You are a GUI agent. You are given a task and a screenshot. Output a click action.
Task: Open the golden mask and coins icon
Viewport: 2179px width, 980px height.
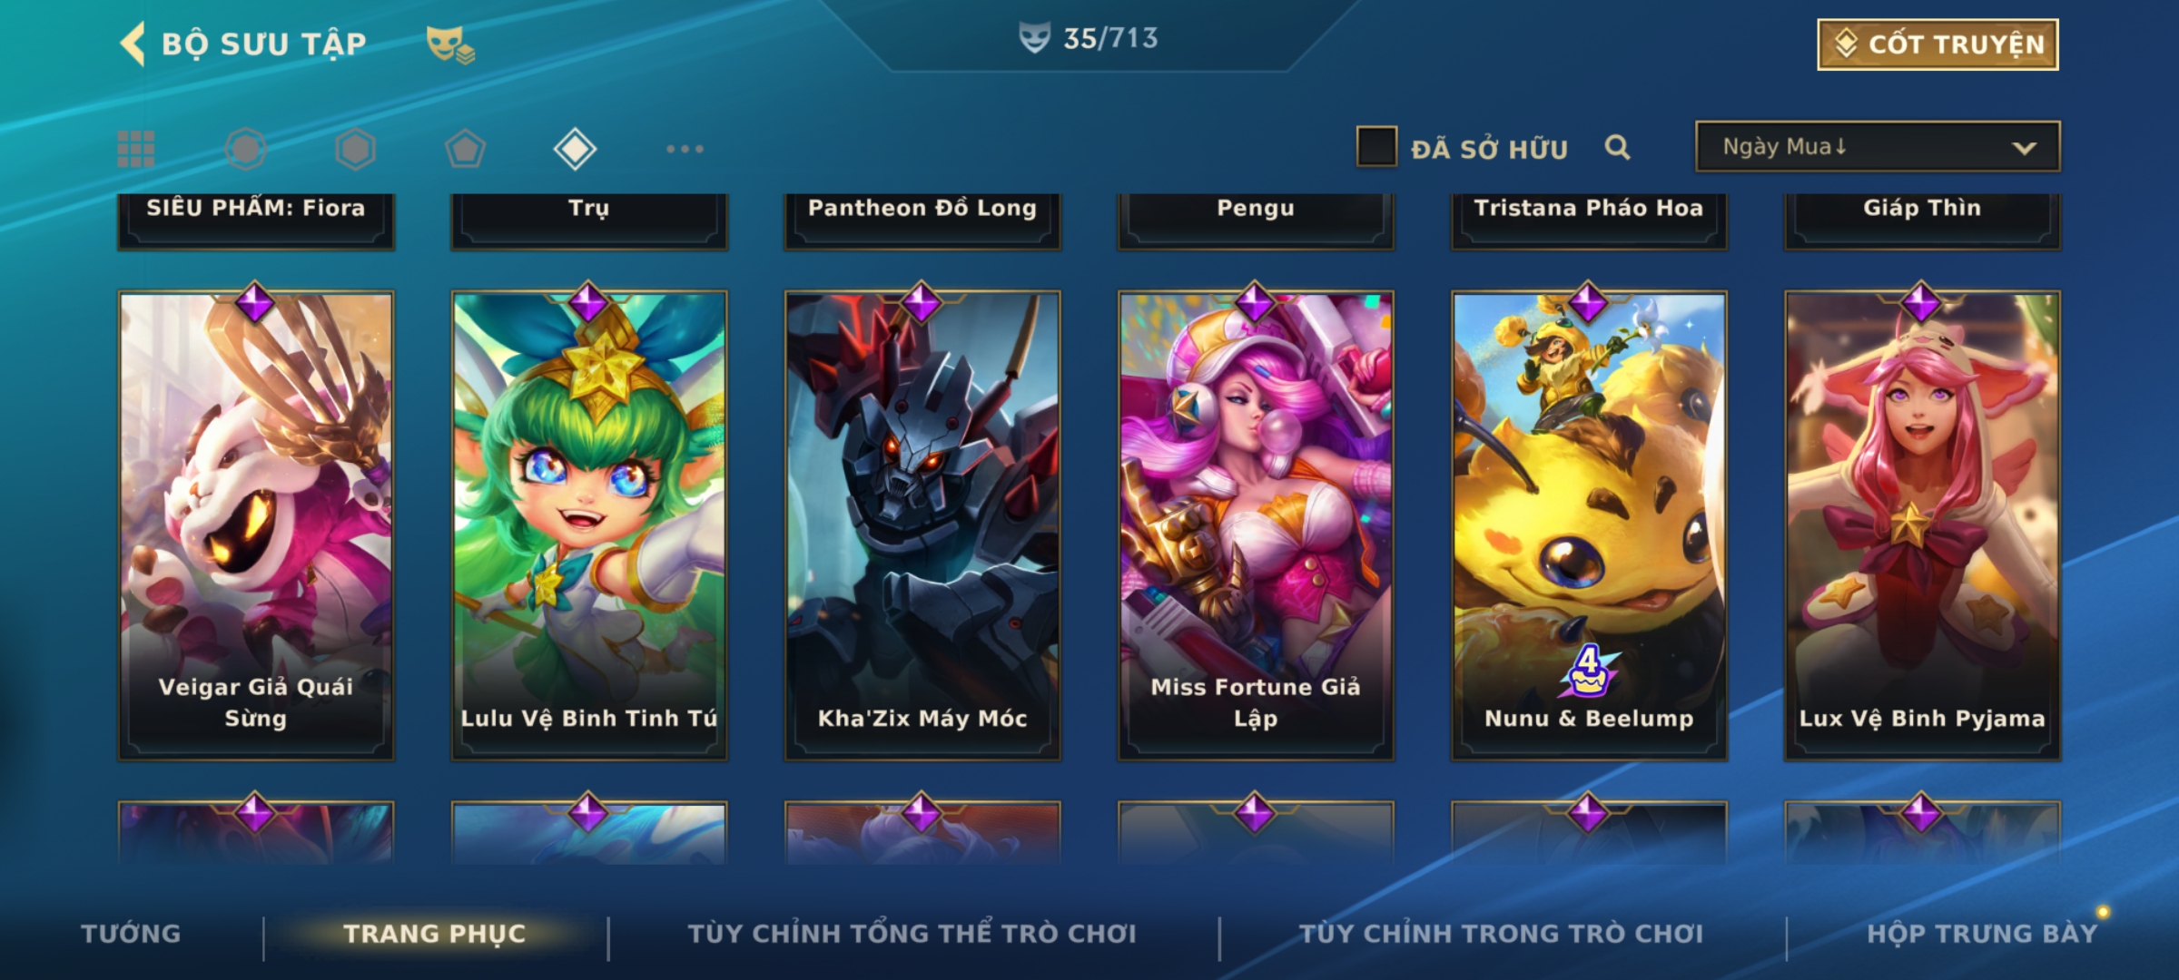[x=450, y=44]
